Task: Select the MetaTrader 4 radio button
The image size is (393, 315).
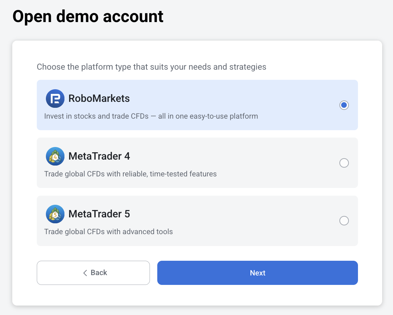Action: (344, 163)
